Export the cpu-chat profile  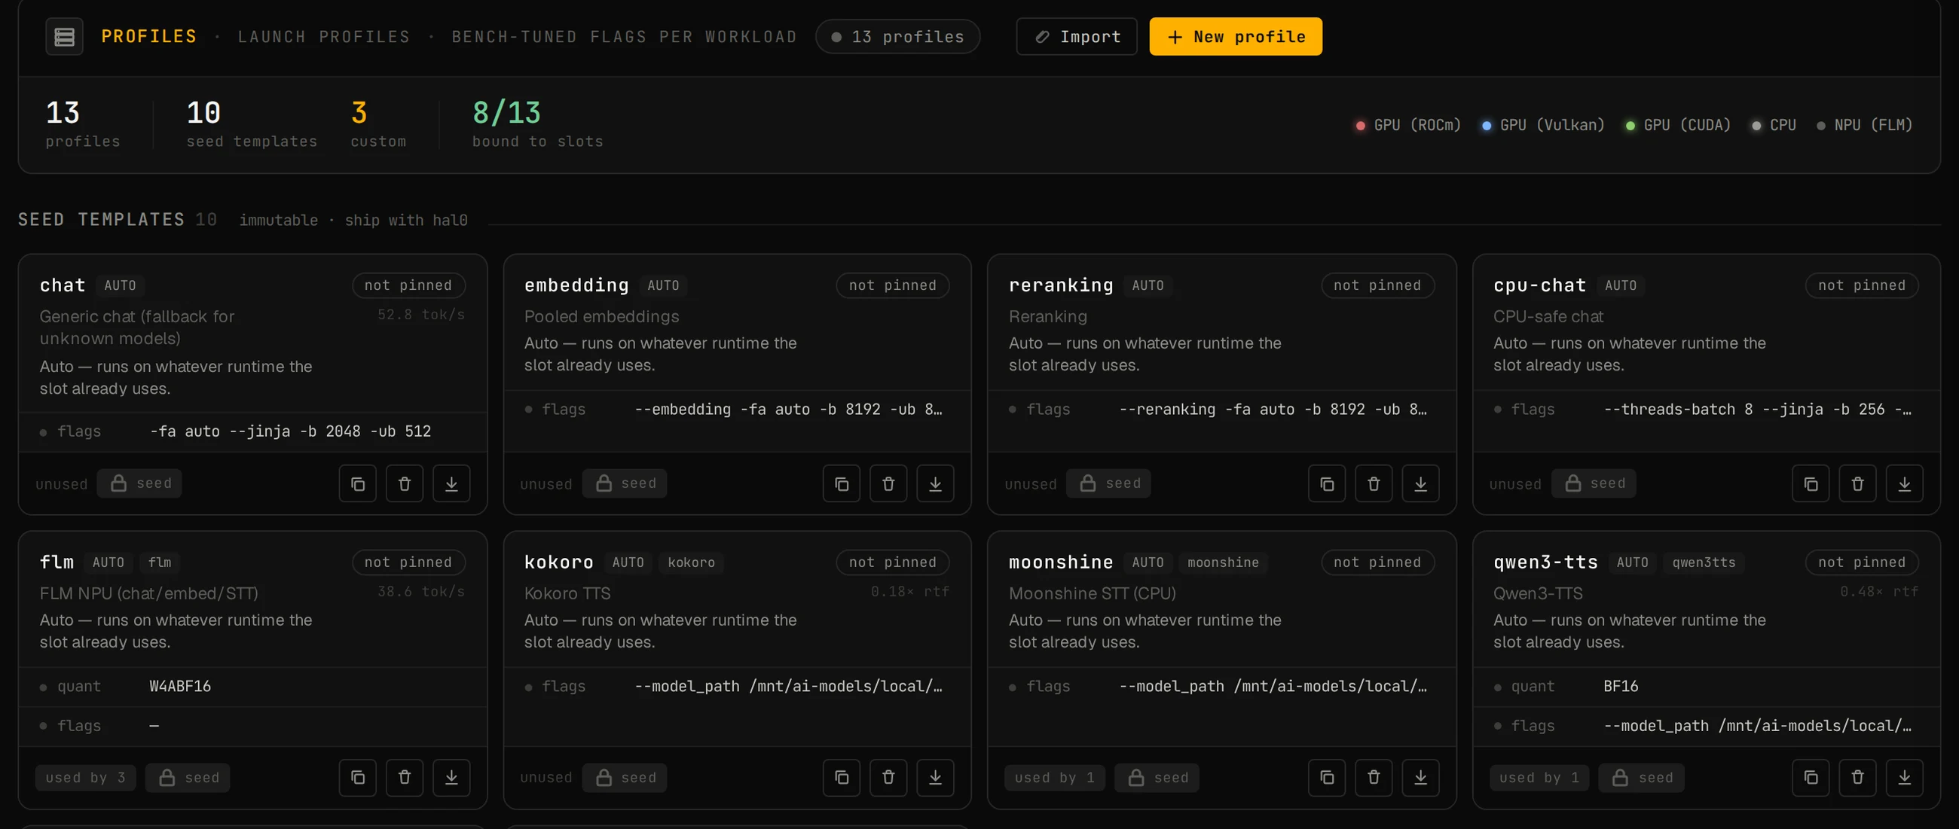[x=1905, y=484]
